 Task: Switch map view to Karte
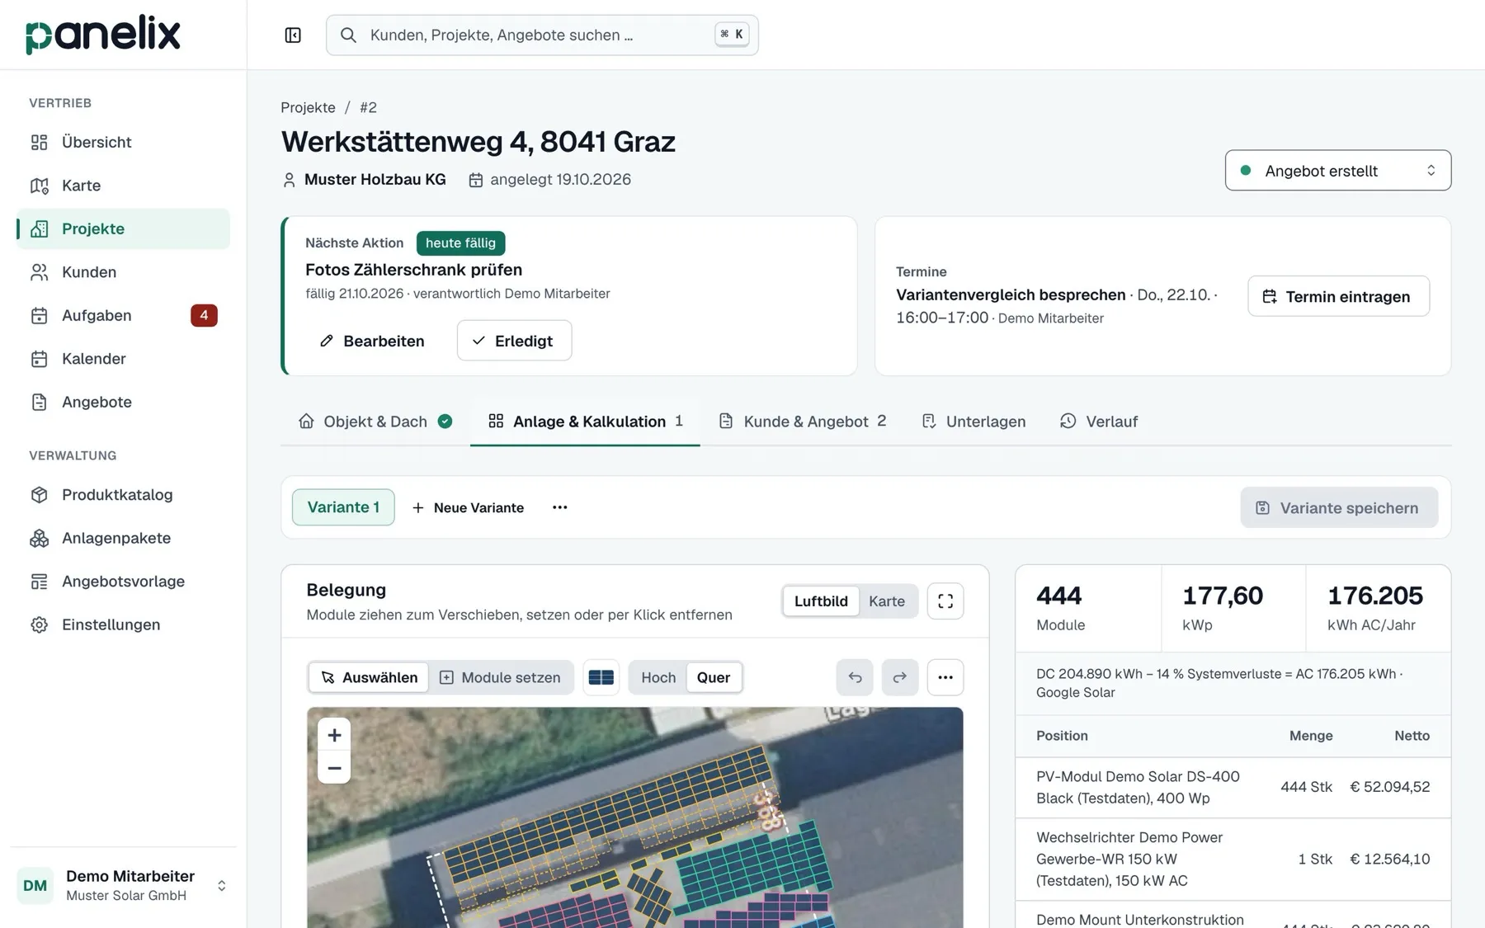887,601
